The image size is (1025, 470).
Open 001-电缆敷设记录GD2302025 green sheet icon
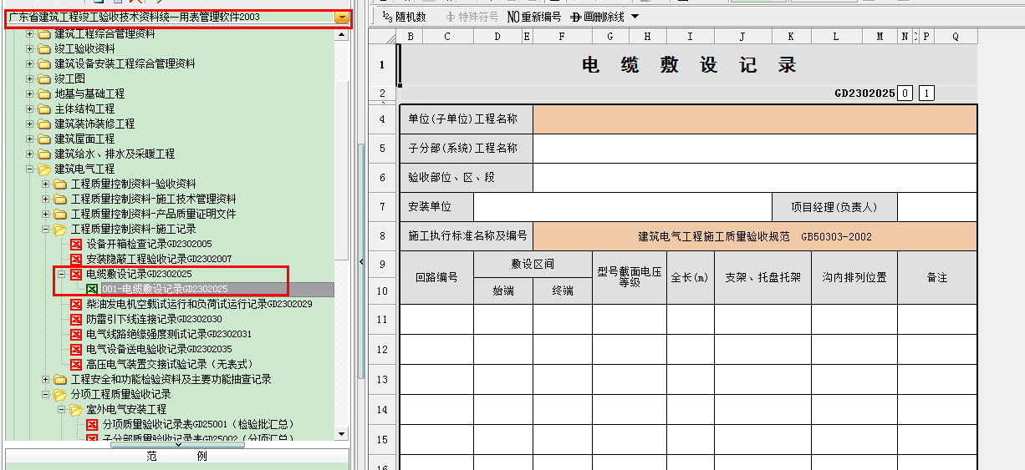pyautogui.click(x=92, y=289)
